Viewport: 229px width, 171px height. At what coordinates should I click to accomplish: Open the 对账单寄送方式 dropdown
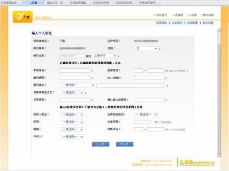coord(71,93)
